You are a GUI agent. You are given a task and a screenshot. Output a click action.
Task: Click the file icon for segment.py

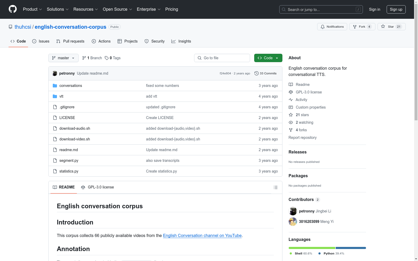click(55, 161)
